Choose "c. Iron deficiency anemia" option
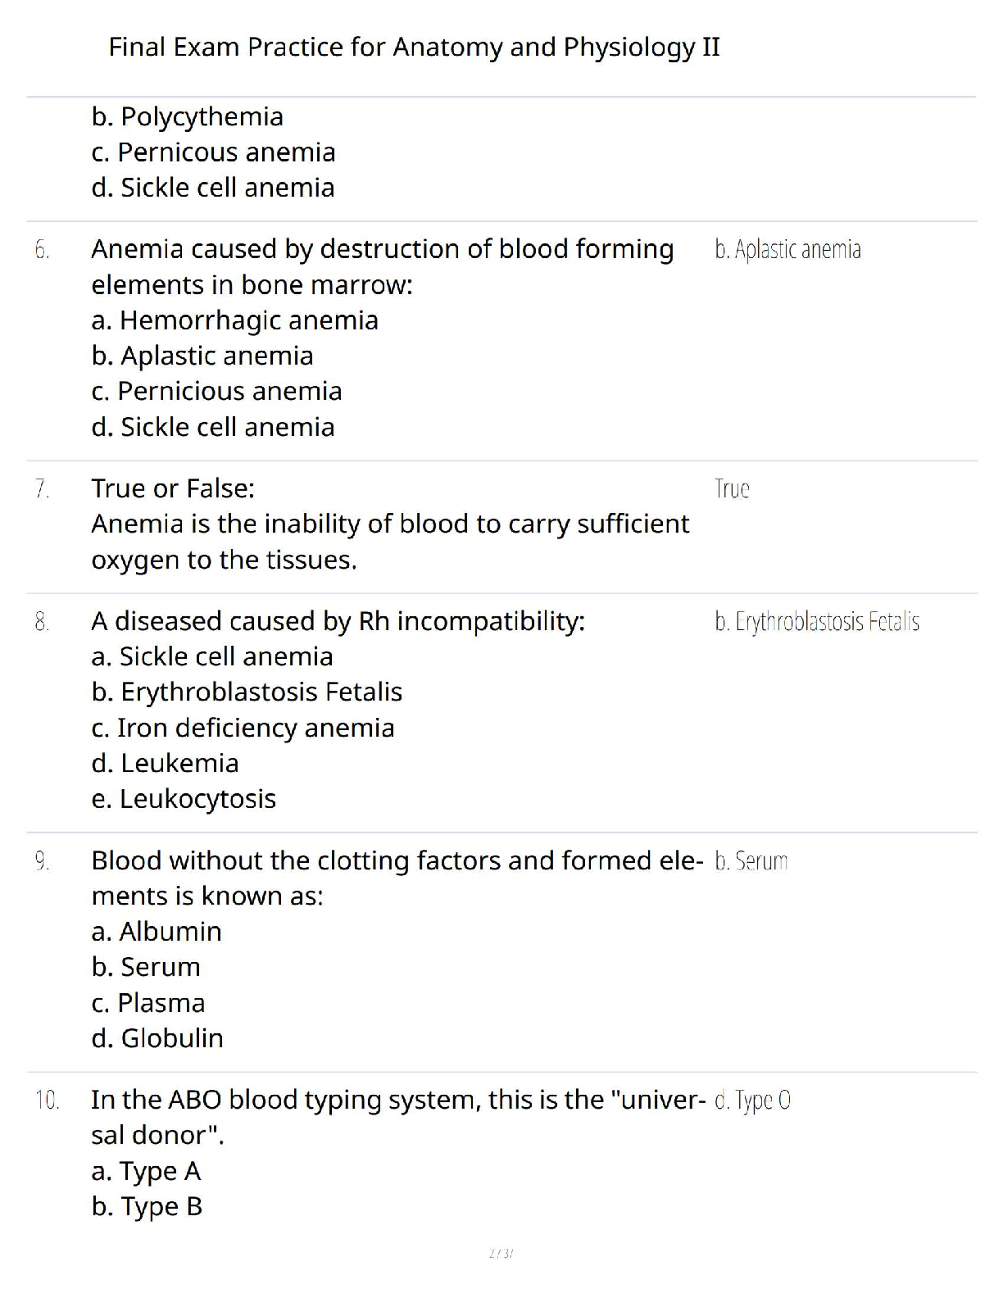Screen dimensions: 1003x1298 click(x=243, y=728)
